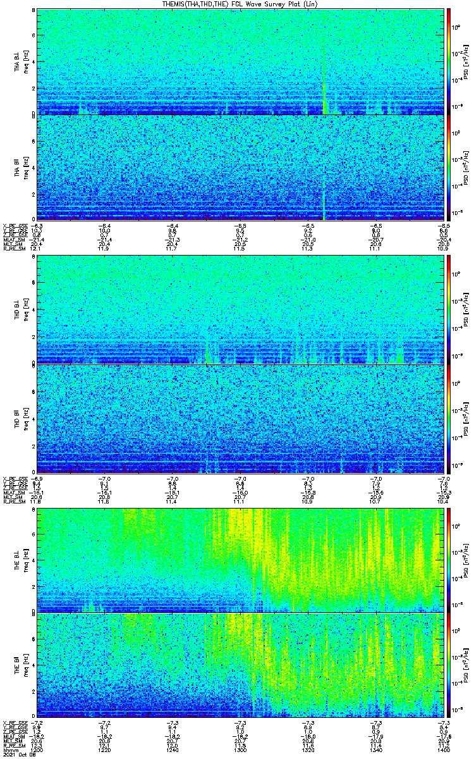Screen dimensions: 474x759
Task: Click the PSD color bar beside THE B-parallel panel
Action: click(x=449, y=665)
